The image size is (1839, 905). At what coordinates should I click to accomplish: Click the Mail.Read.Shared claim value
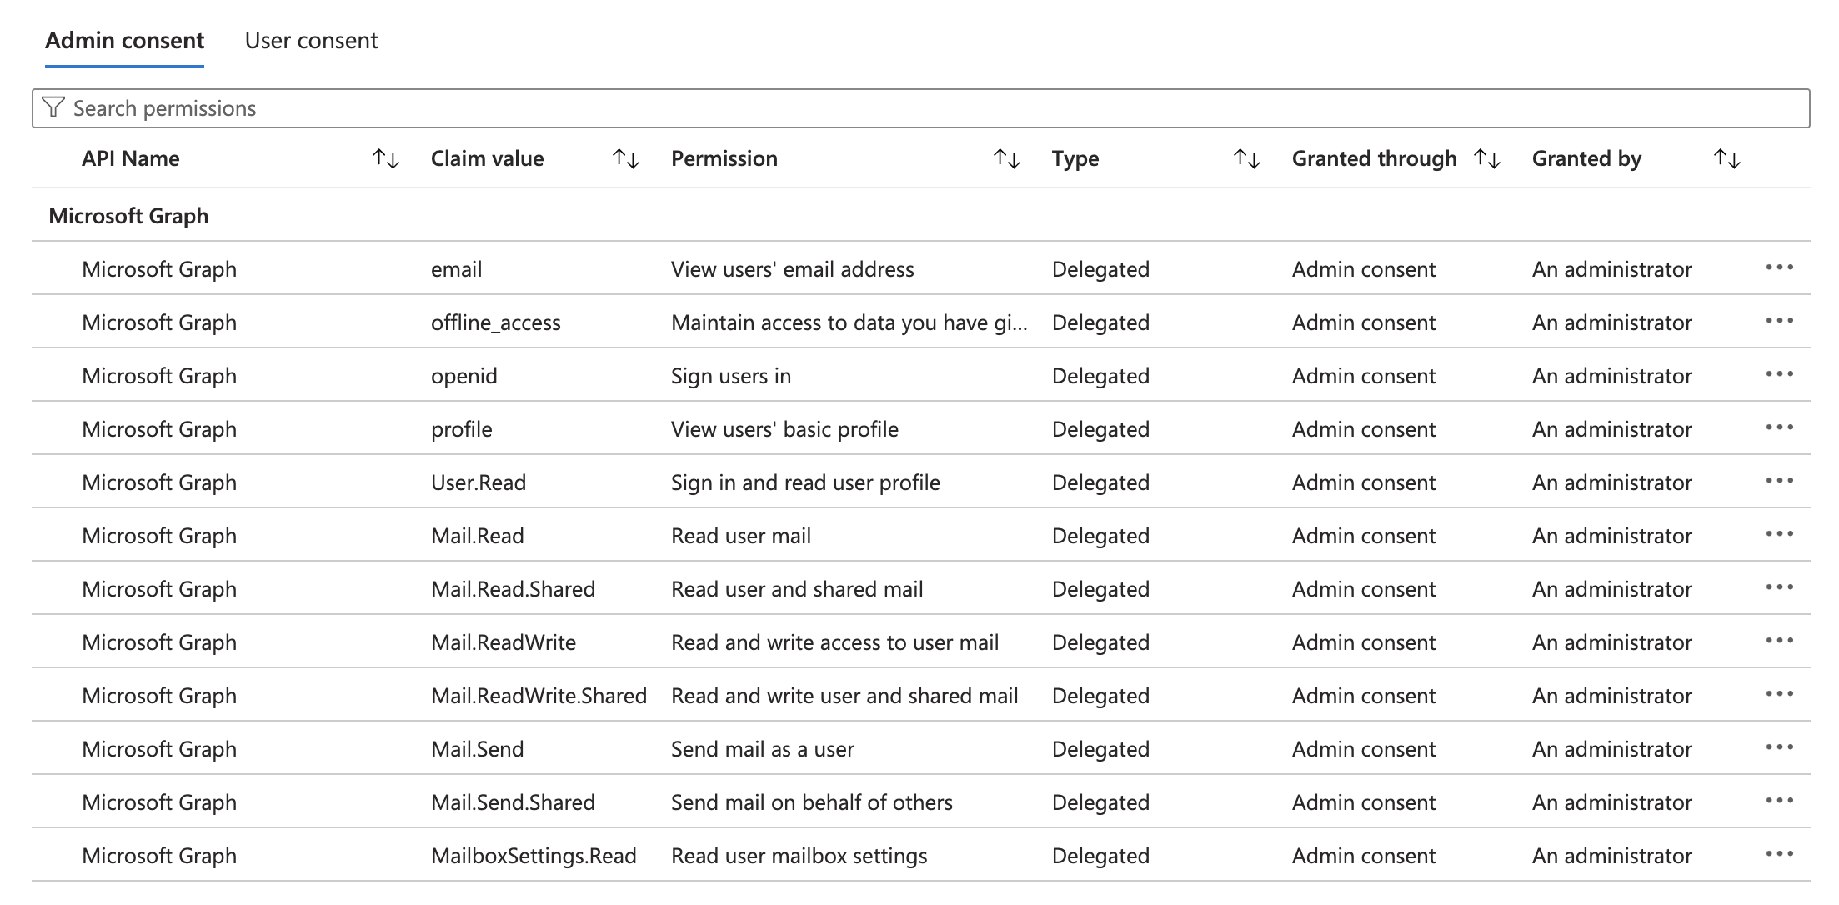point(514,589)
